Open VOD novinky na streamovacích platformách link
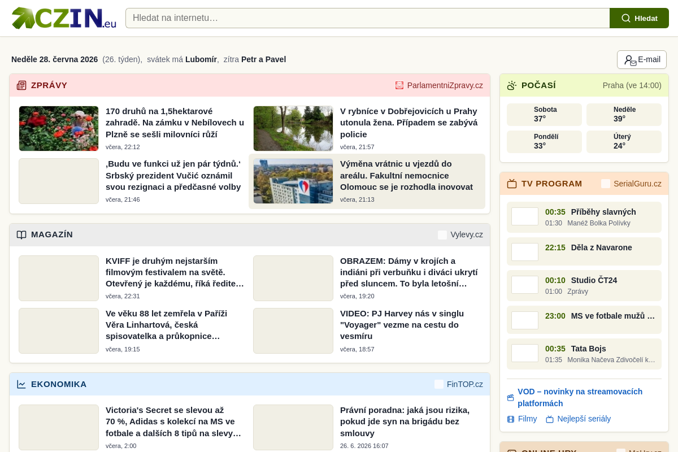The image size is (678, 452). [580, 397]
